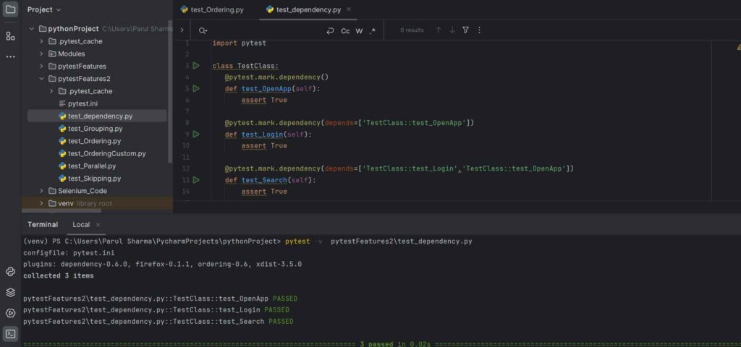The height and width of the screenshot is (347, 741).
Task: Collapse the pytestFeatures2 folder
Action: (x=41, y=79)
